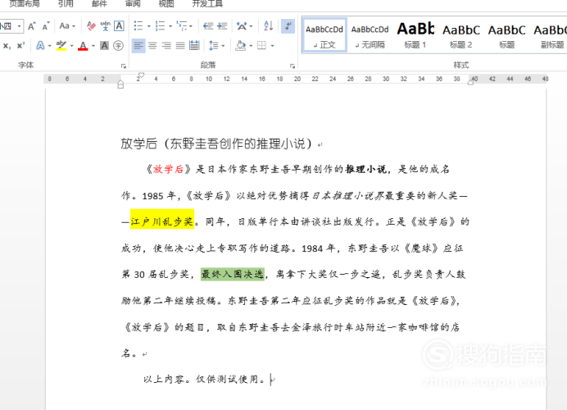Viewport: 567px width, 410px height.
Task: Align text left
Action: [x=138, y=46]
